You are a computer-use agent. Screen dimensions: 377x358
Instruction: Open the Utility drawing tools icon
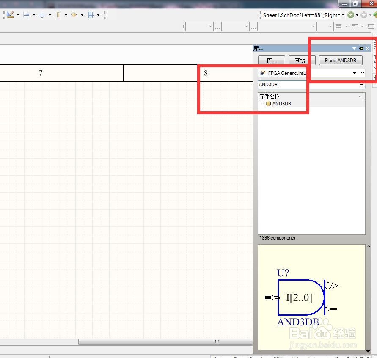pos(10,15)
